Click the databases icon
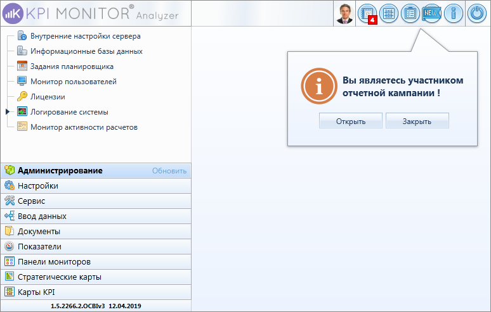The image size is (491, 312). 22,51
